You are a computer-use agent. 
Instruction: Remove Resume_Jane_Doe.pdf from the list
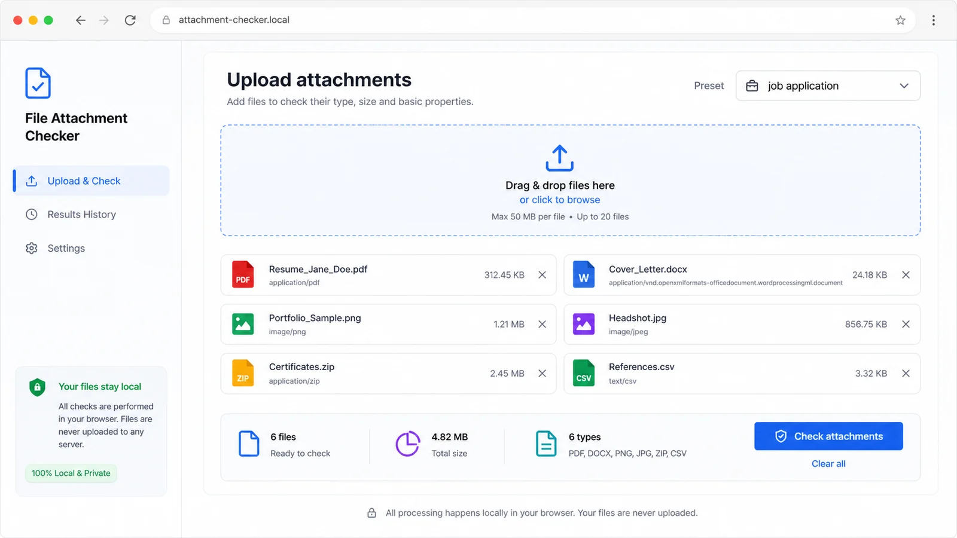[542, 275]
